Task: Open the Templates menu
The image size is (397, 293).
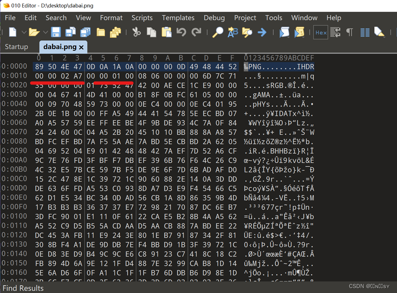Action: click(x=178, y=18)
